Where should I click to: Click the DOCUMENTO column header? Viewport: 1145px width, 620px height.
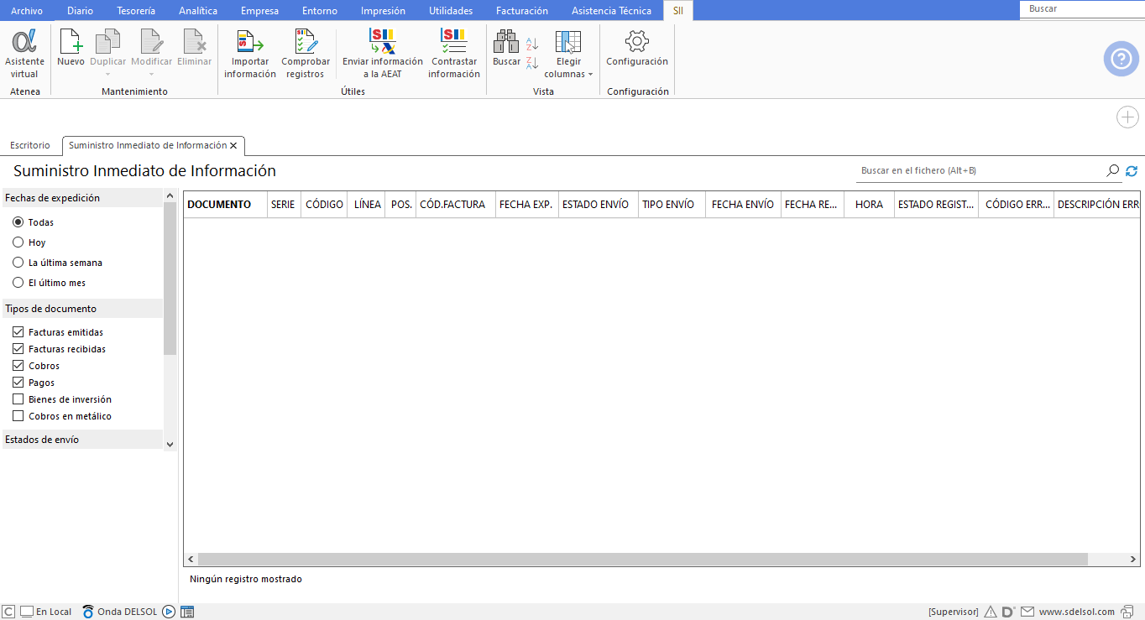point(225,205)
